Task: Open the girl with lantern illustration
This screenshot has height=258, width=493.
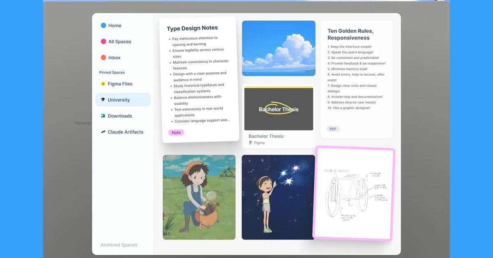Action: (199, 197)
